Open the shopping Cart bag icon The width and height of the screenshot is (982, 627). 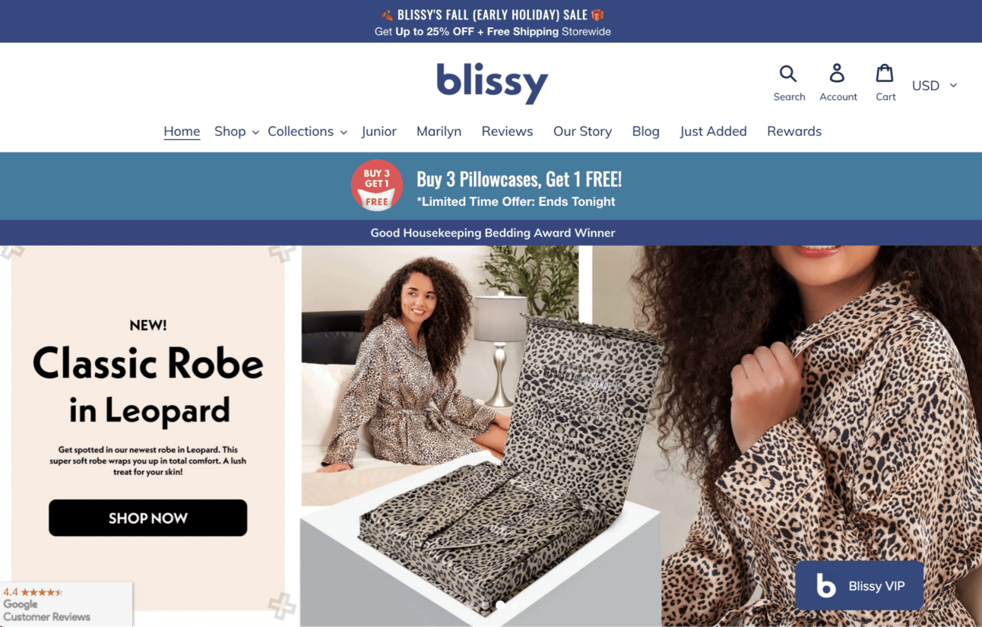pyautogui.click(x=884, y=74)
